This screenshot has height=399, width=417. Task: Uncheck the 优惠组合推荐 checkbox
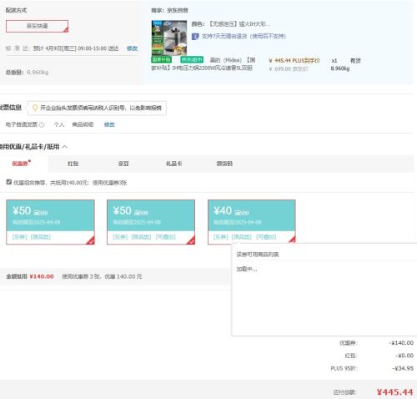tap(9, 182)
